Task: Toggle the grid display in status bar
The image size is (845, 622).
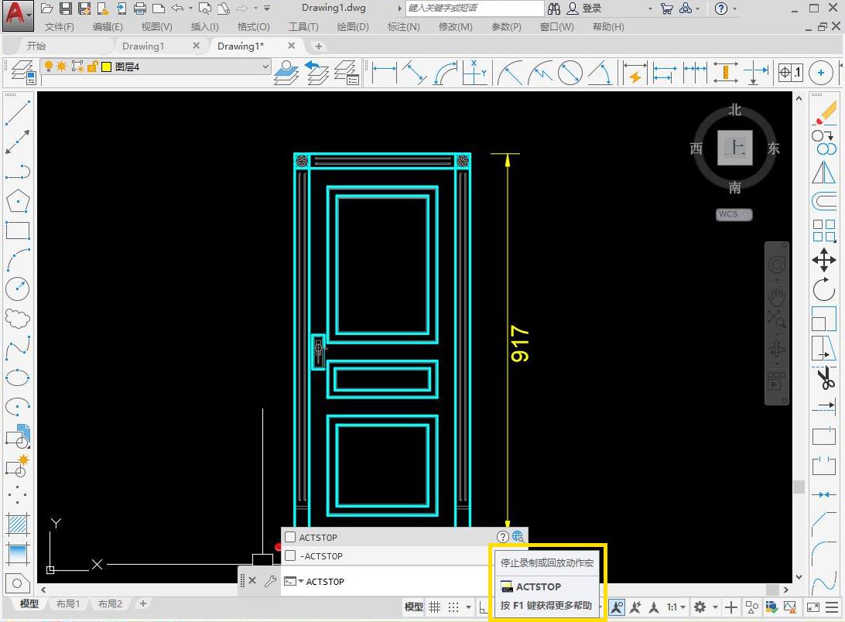Action: 435,607
